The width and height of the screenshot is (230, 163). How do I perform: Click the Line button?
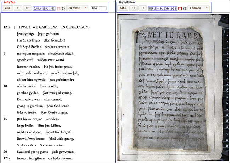coord(94,8)
